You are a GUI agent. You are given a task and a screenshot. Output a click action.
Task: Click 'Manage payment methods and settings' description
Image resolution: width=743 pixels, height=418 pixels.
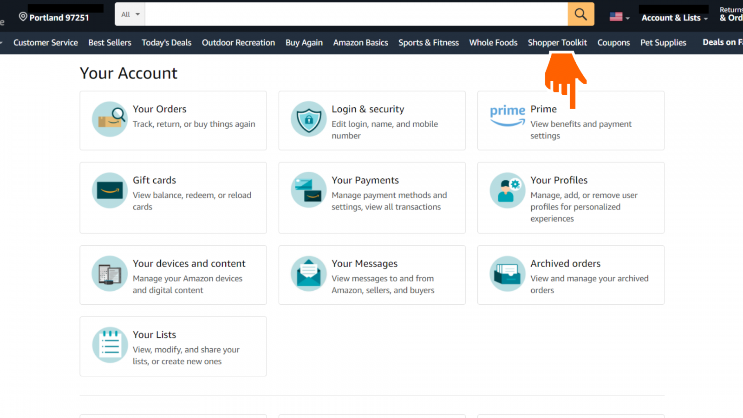[x=389, y=201]
